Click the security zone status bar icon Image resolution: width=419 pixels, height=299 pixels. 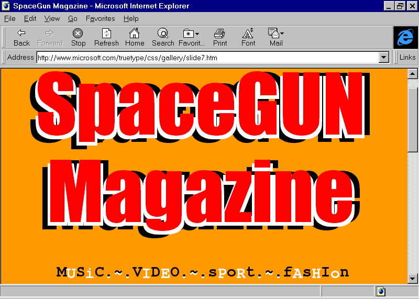coord(381,291)
